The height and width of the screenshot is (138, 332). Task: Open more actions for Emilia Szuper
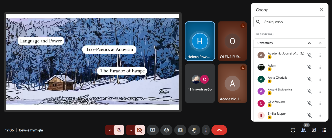pos(320,115)
